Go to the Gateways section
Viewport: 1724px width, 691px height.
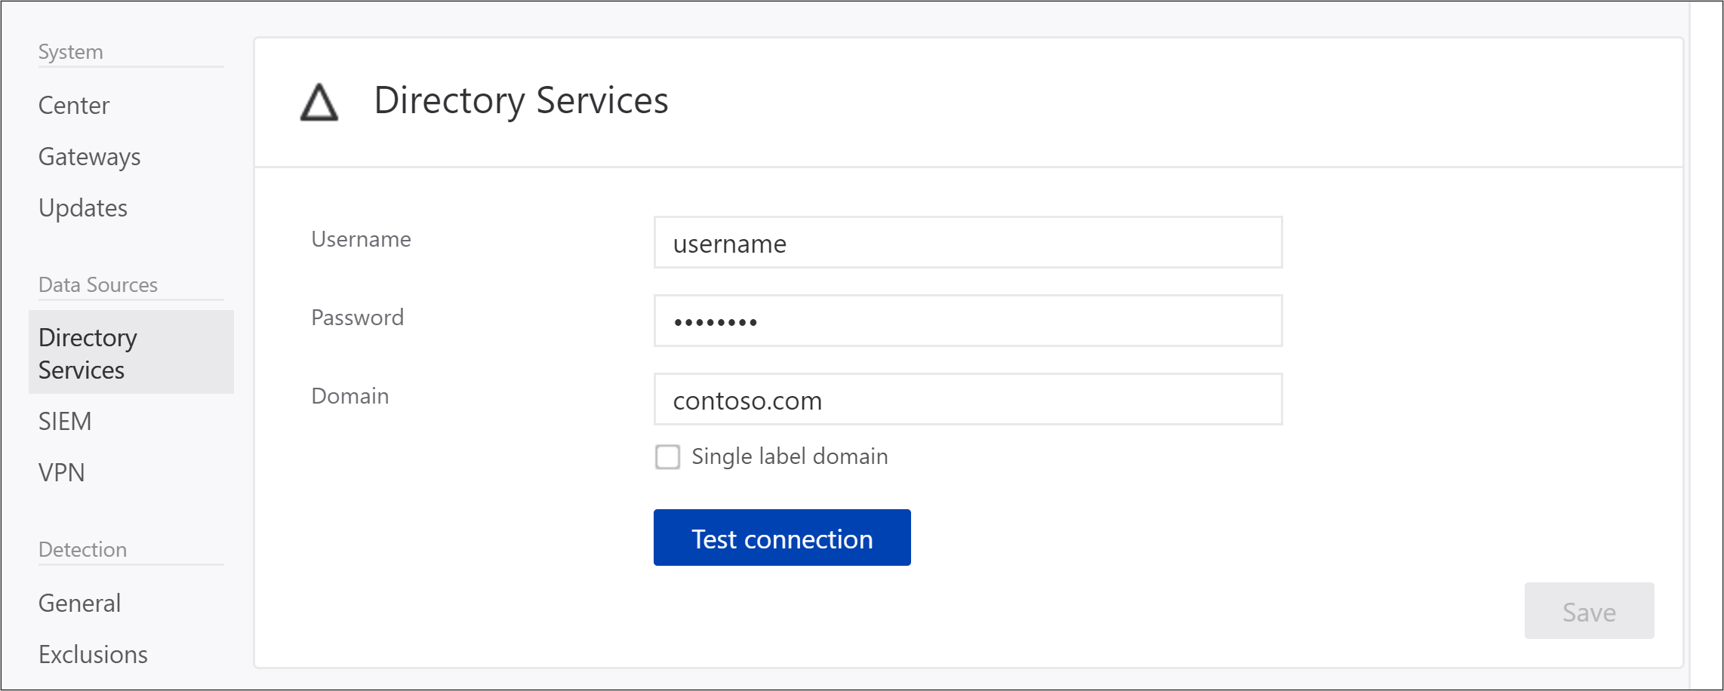tap(89, 156)
